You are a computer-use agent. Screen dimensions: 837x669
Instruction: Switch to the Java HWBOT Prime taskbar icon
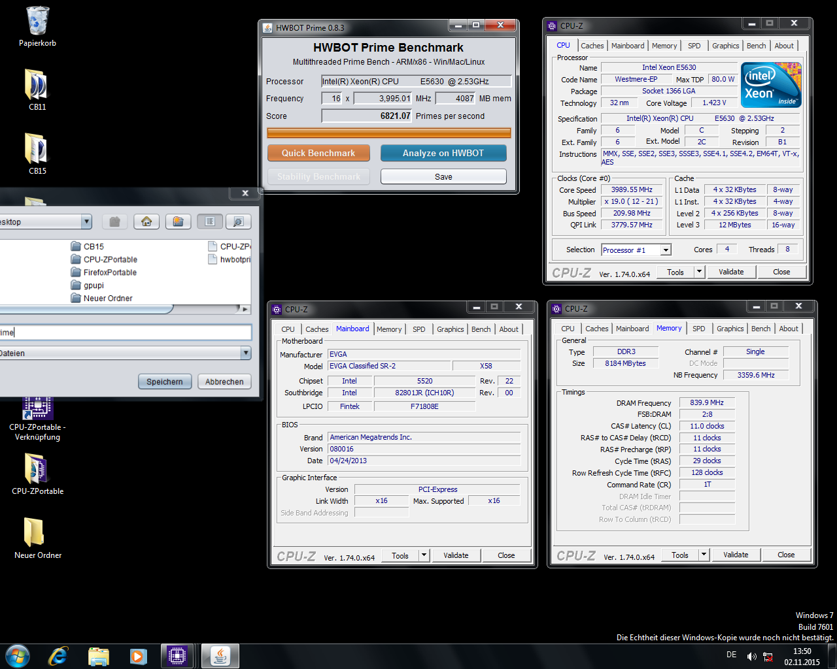pos(220,656)
